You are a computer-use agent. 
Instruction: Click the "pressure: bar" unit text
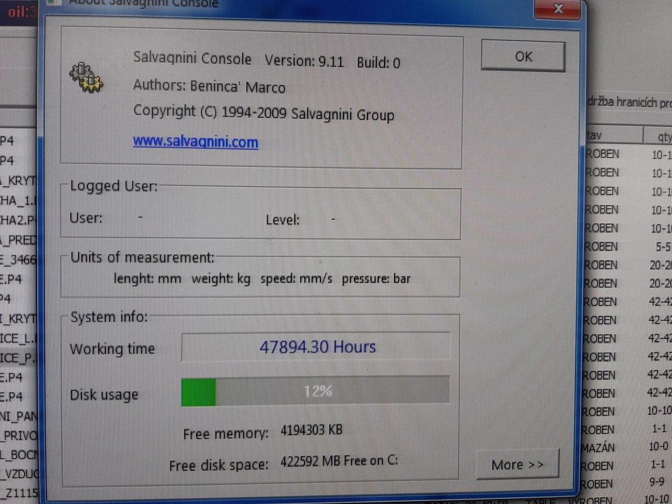[x=376, y=278]
